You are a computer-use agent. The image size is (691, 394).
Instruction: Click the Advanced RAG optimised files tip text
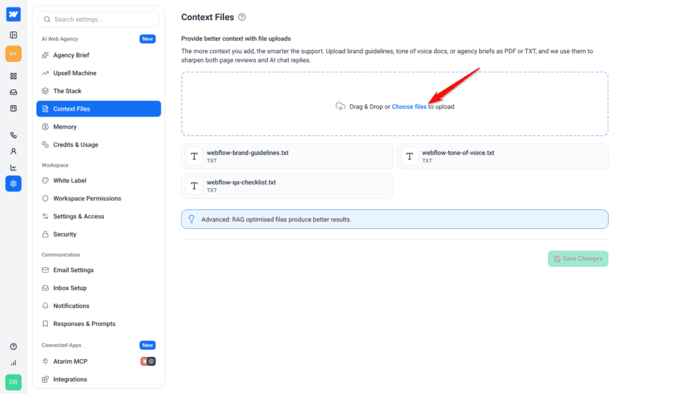pos(276,220)
